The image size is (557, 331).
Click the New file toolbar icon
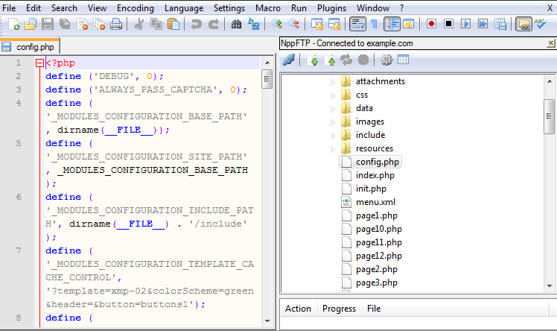[x=14, y=25]
